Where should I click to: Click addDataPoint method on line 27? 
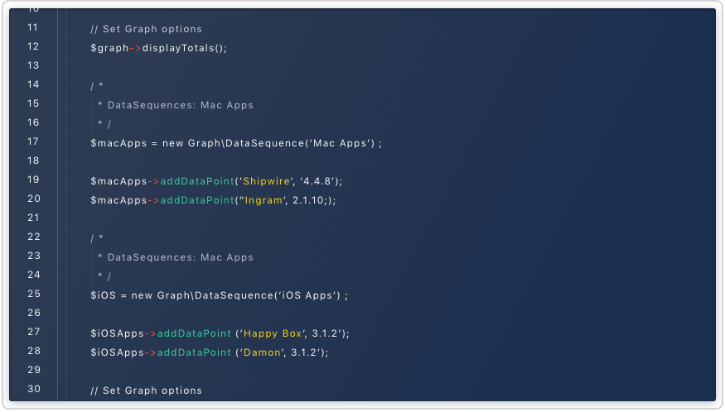[194, 333]
